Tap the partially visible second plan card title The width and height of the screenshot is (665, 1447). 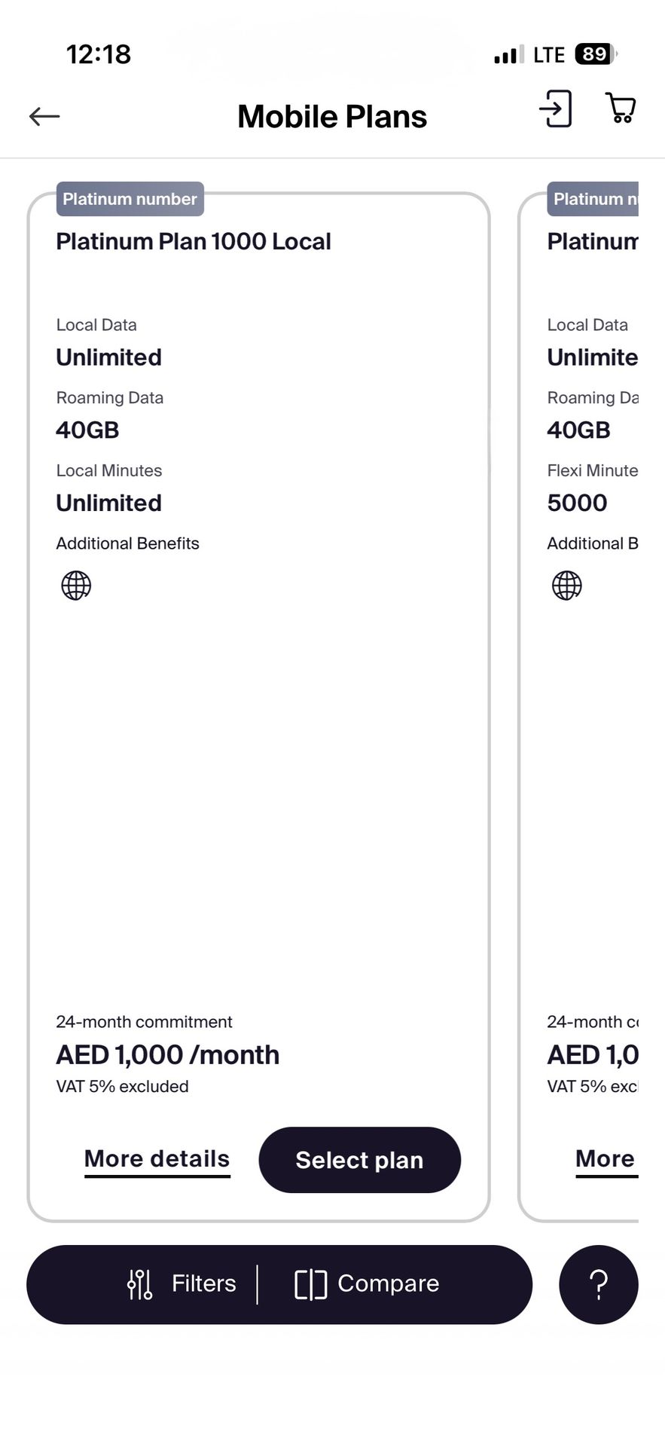[592, 241]
